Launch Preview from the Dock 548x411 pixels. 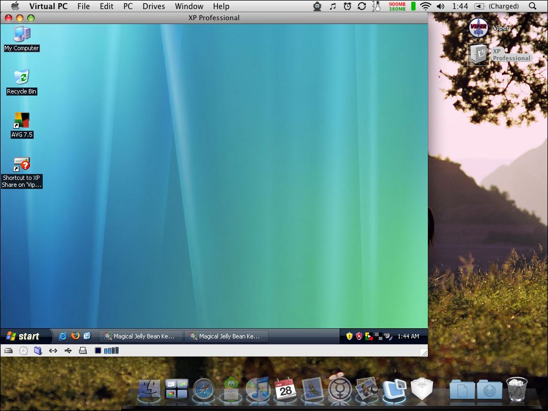coord(366,389)
